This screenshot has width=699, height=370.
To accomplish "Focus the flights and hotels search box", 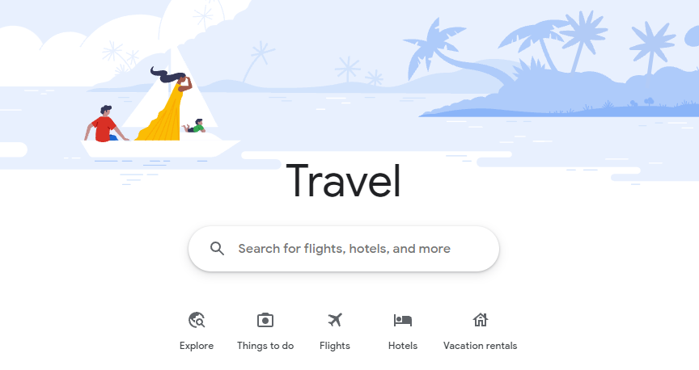I will (x=344, y=249).
